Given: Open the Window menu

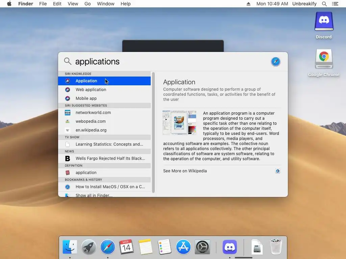Looking at the screenshot, I should [106, 4].
